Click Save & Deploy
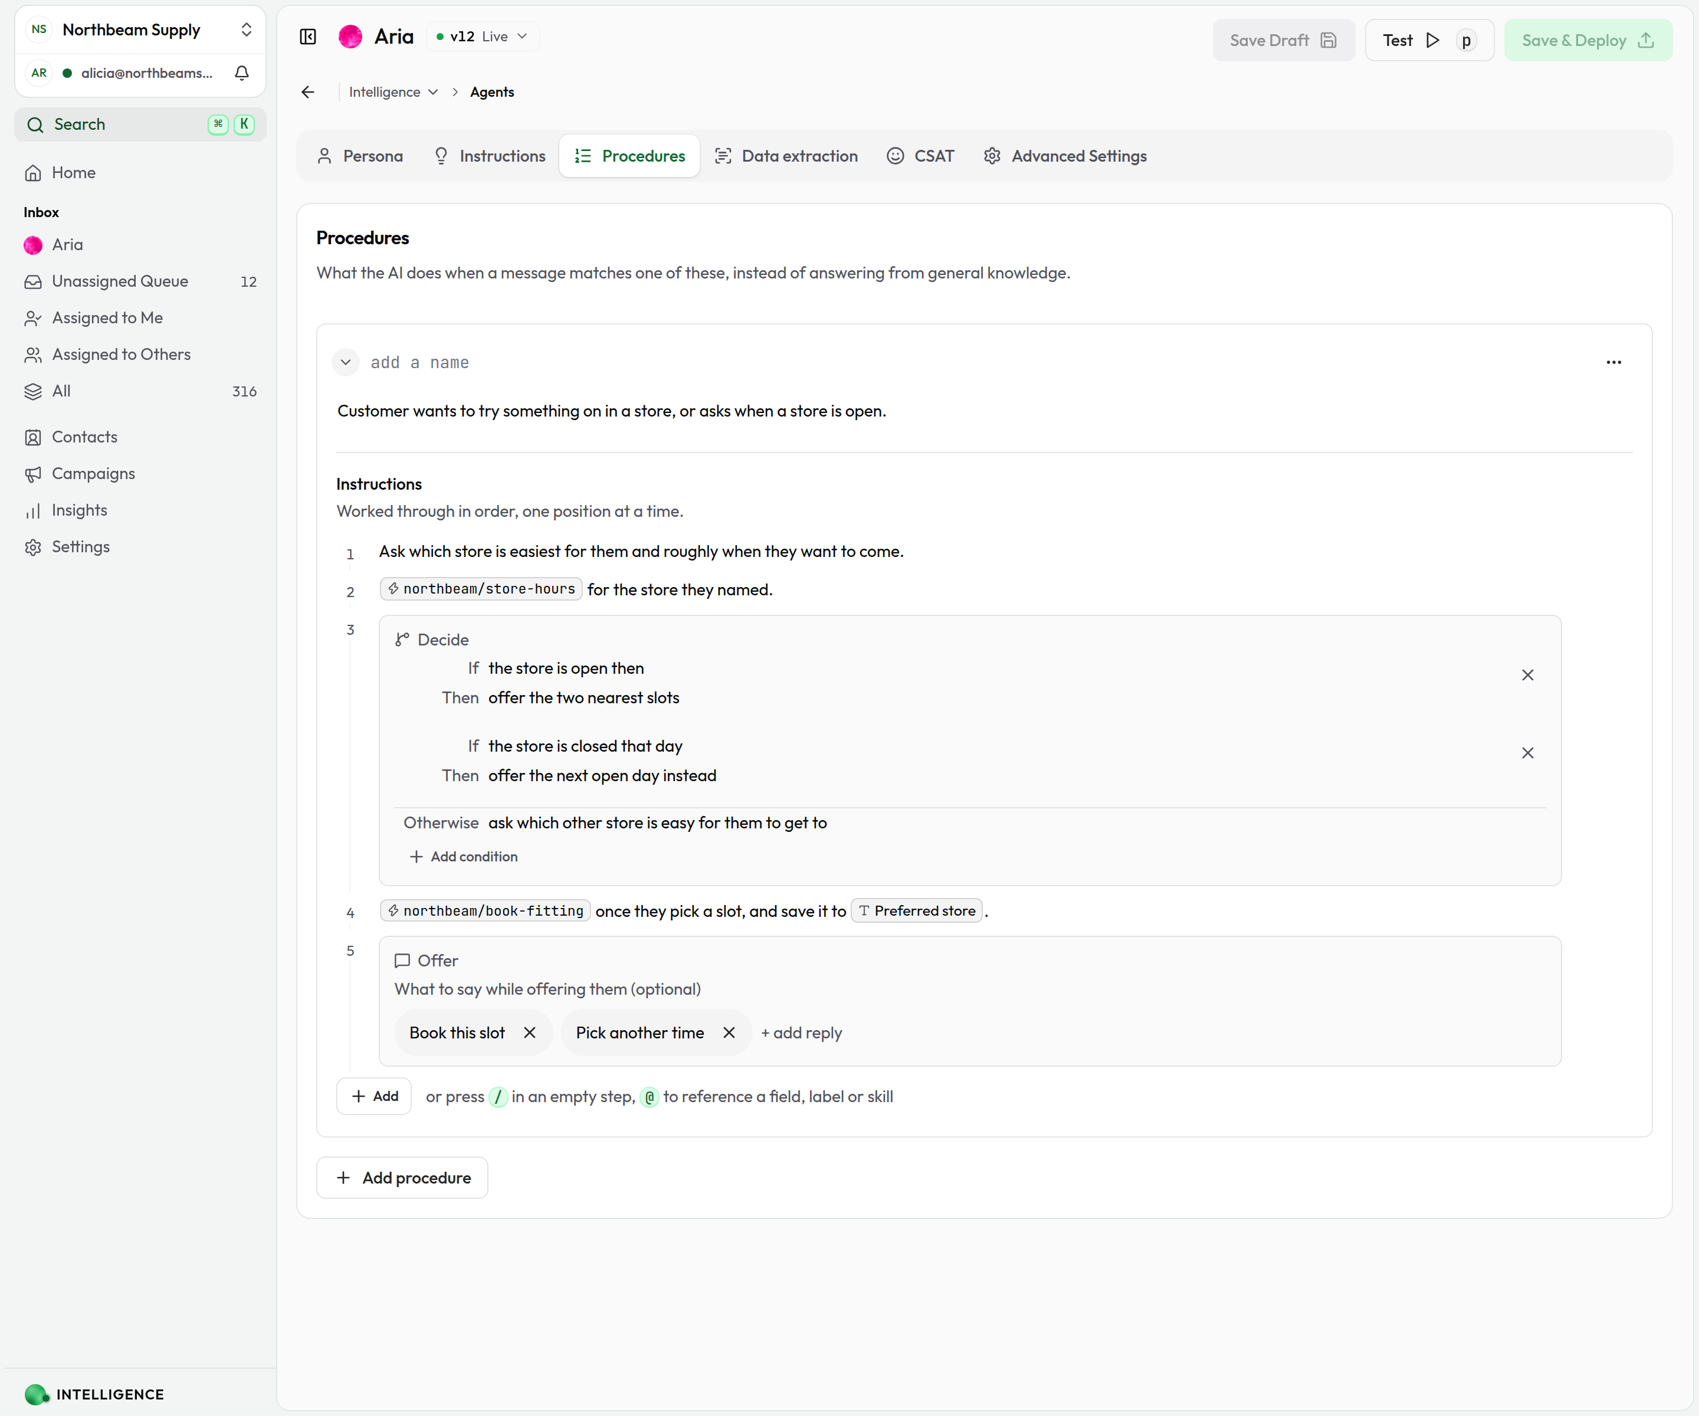 pyautogui.click(x=1588, y=41)
